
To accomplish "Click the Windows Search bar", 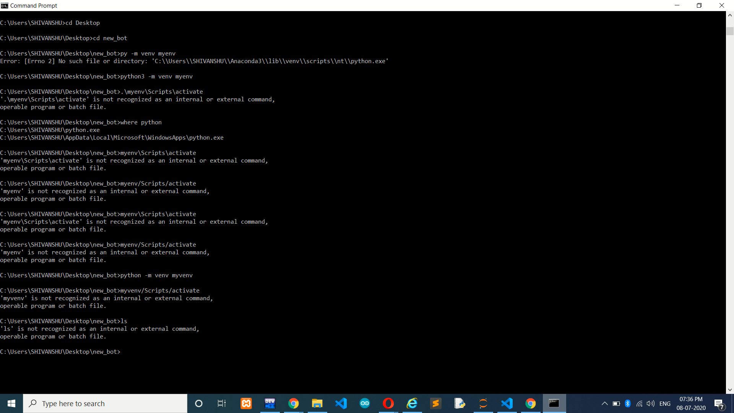I will click(104, 403).
